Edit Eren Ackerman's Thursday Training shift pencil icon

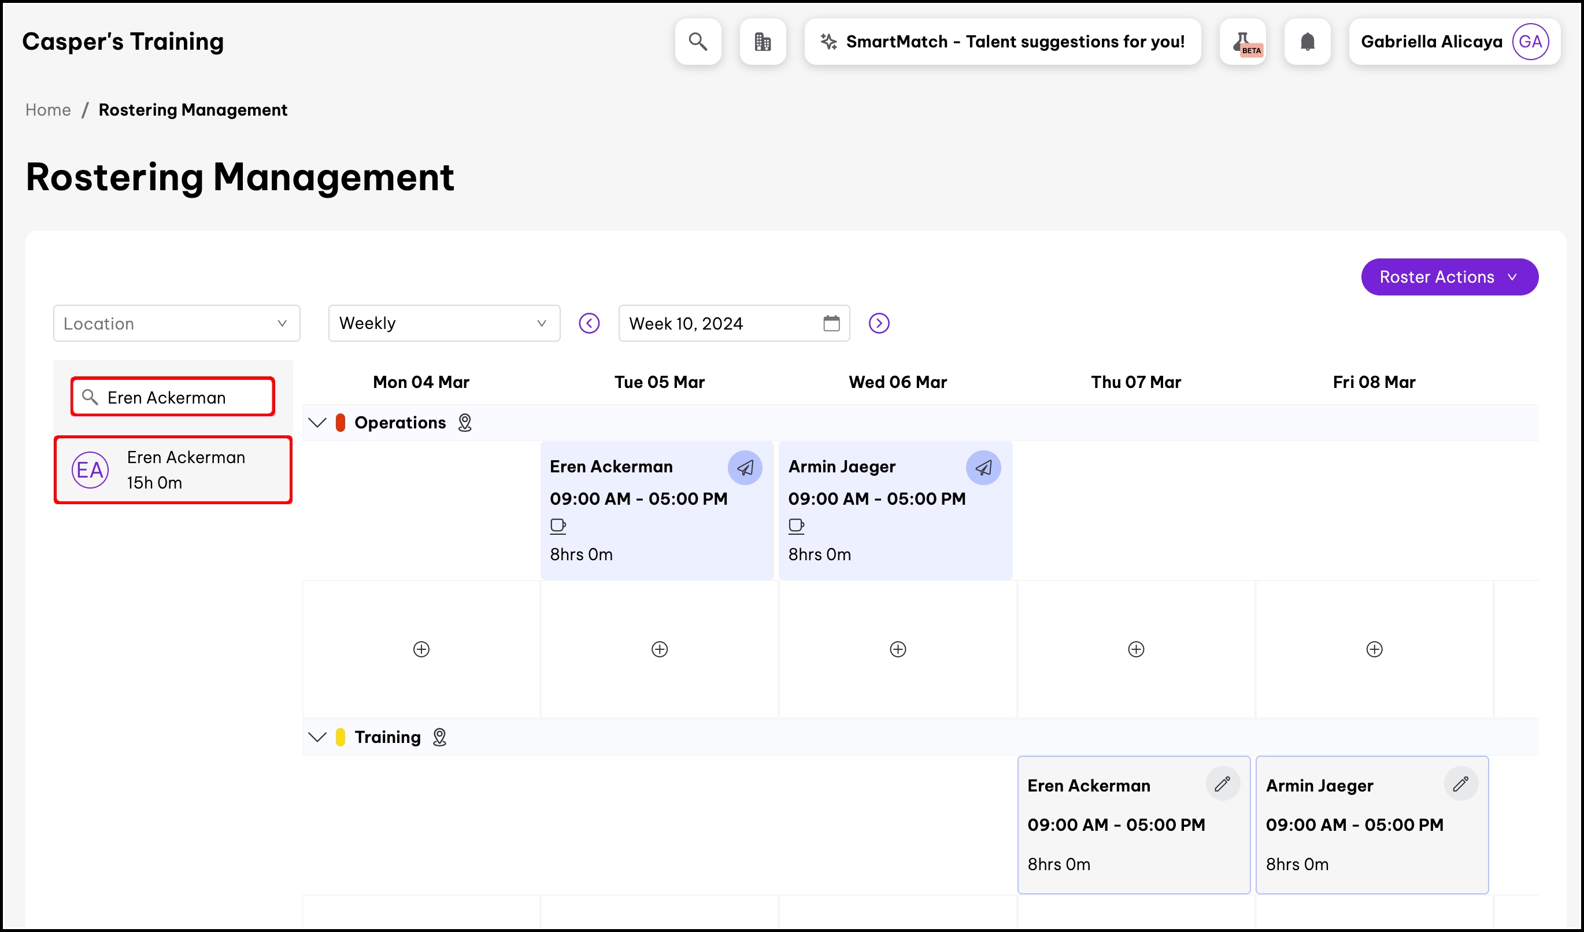pyautogui.click(x=1223, y=783)
